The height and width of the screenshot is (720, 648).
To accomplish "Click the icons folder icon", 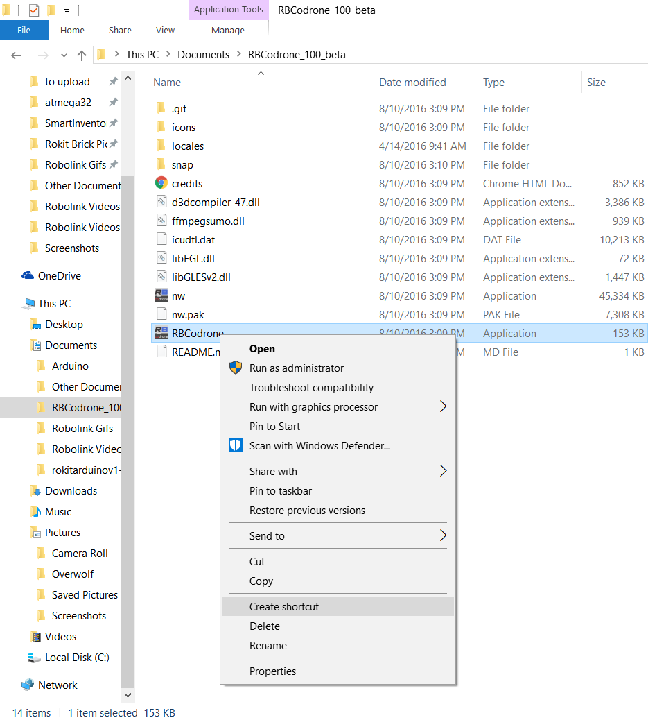I will pos(161,127).
